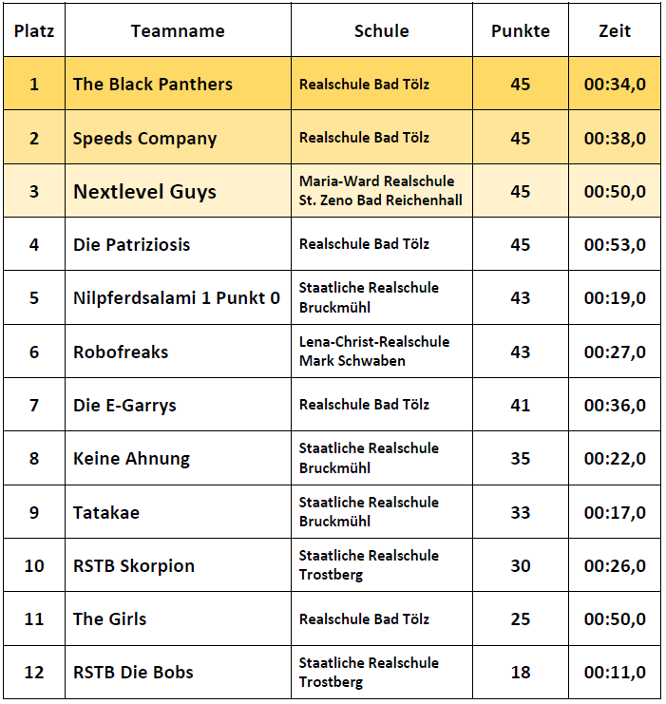Click Nilpferdsalami 1 Punkt 0 cell

(177, 297)
